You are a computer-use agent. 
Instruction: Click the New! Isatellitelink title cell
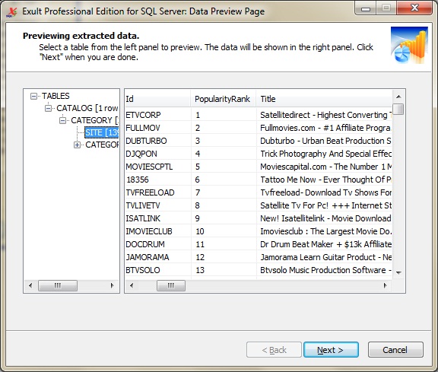click(324, 218)
